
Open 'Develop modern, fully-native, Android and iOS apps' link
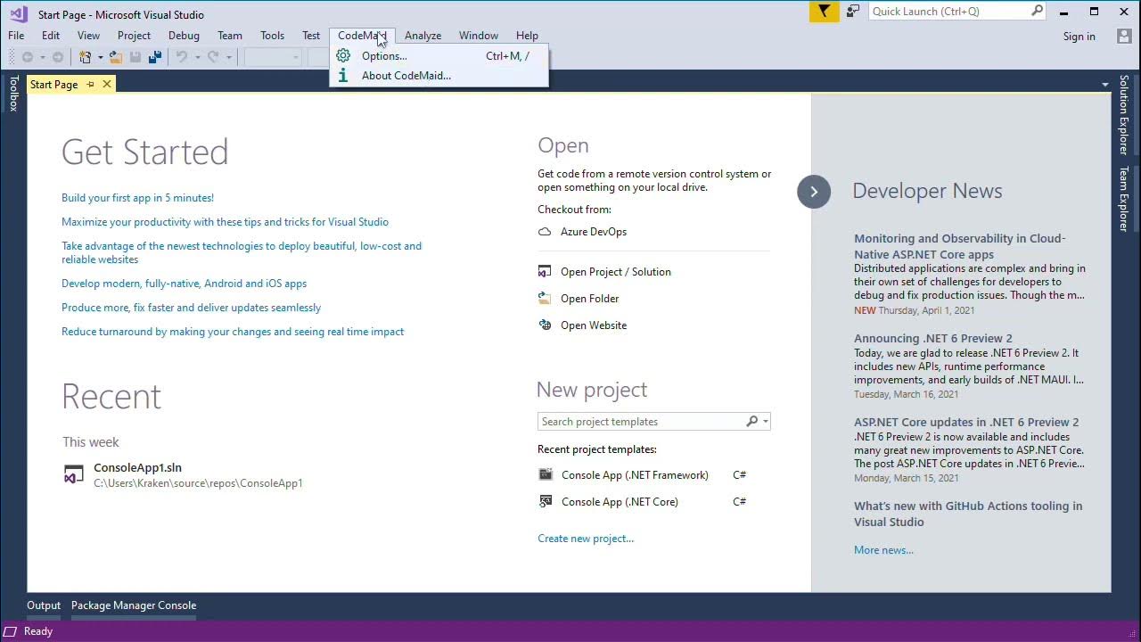click(x=184, y=284)
